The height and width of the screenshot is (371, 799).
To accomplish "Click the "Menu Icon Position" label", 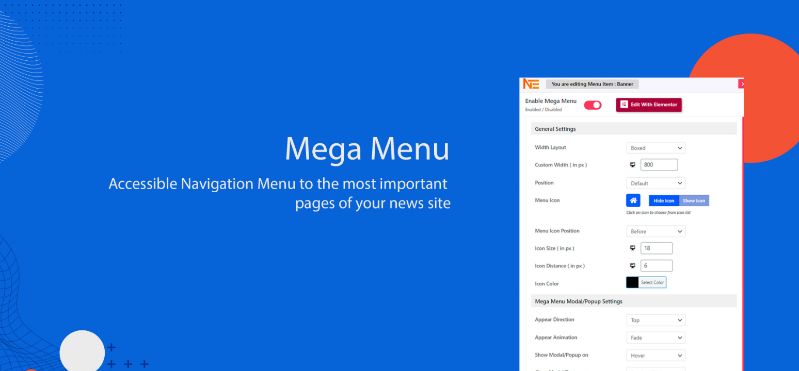I will coord(557,231).
